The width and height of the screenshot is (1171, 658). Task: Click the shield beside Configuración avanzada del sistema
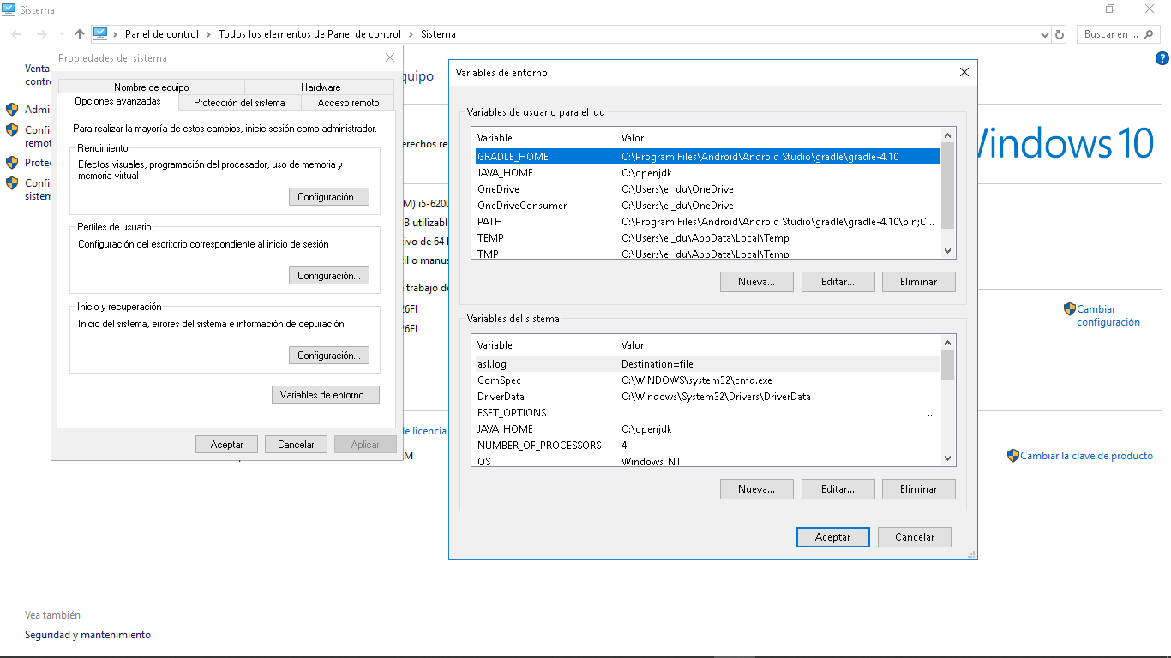click(x=12, y=182)
